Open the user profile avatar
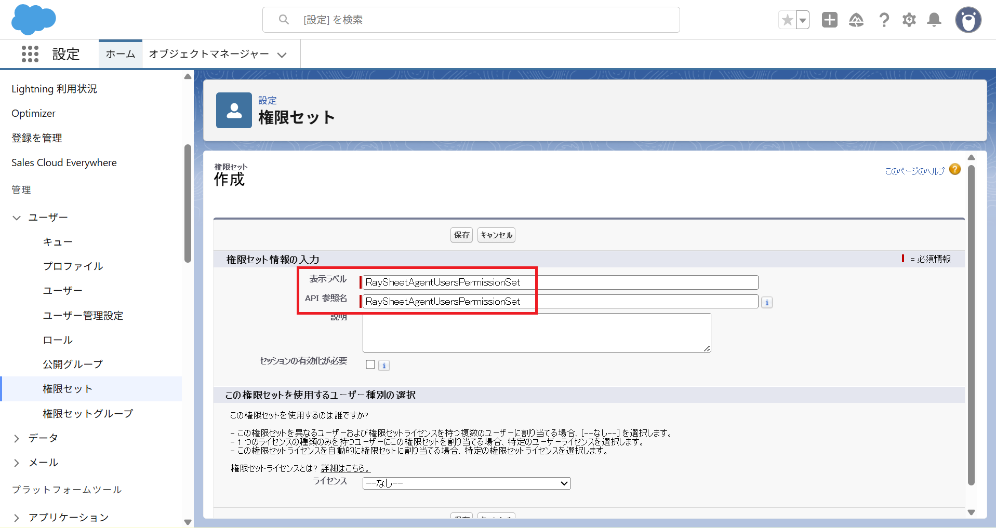Viewport: 996px width, 528px height. coord(968,20)
